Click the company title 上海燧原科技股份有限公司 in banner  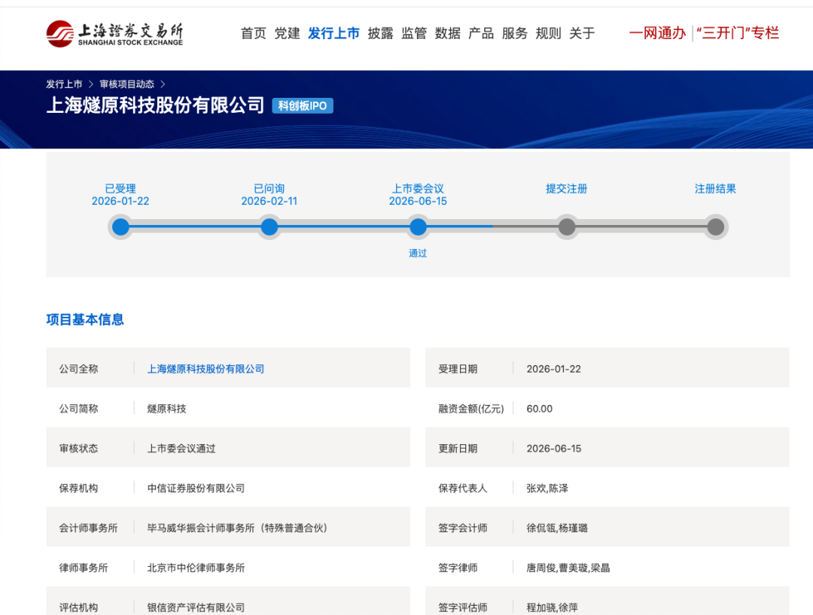[x=156, y=105]
